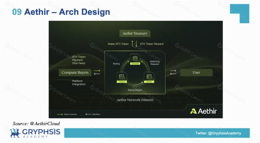Click the up/down arrows below Aethir Treasury

134,44
